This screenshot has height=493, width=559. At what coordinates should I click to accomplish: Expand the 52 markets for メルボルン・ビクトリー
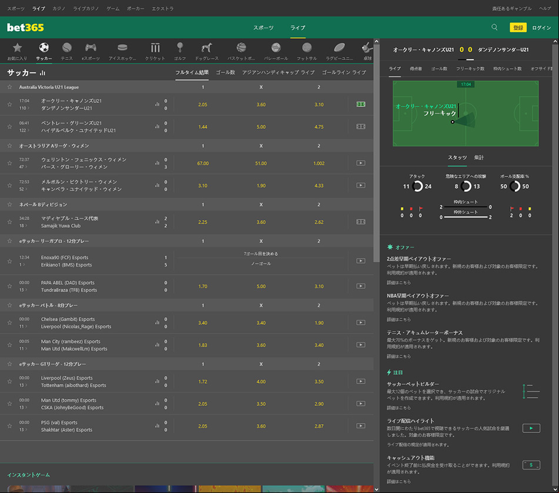click(24, 189)
